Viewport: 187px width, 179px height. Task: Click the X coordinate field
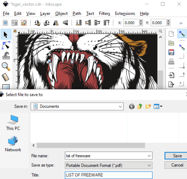tap(131, 23)
